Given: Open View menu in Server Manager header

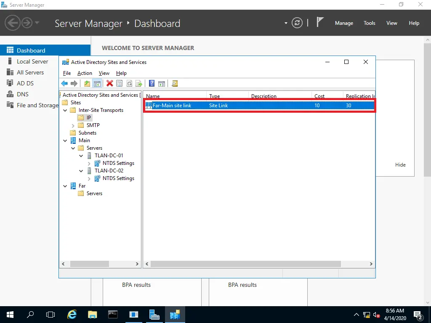Looking at the screenshot, I should click(x=392, y=23).
